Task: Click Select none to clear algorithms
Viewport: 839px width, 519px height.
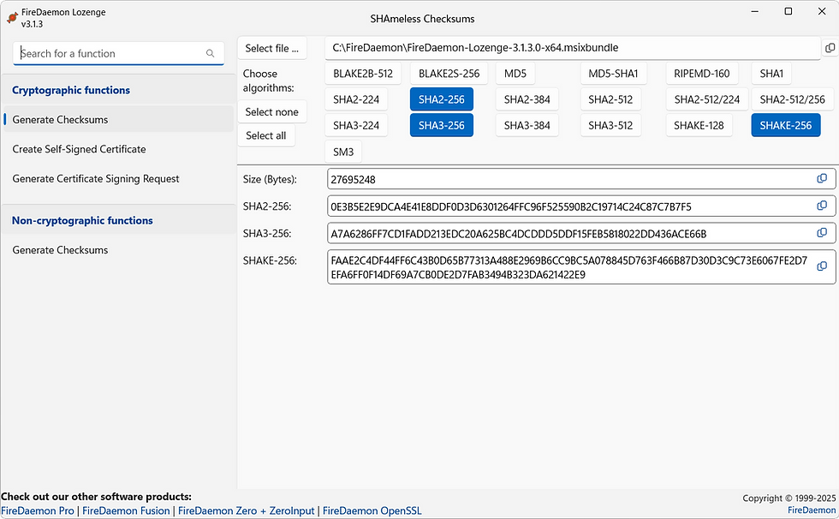Action: (x=271, y=111)
